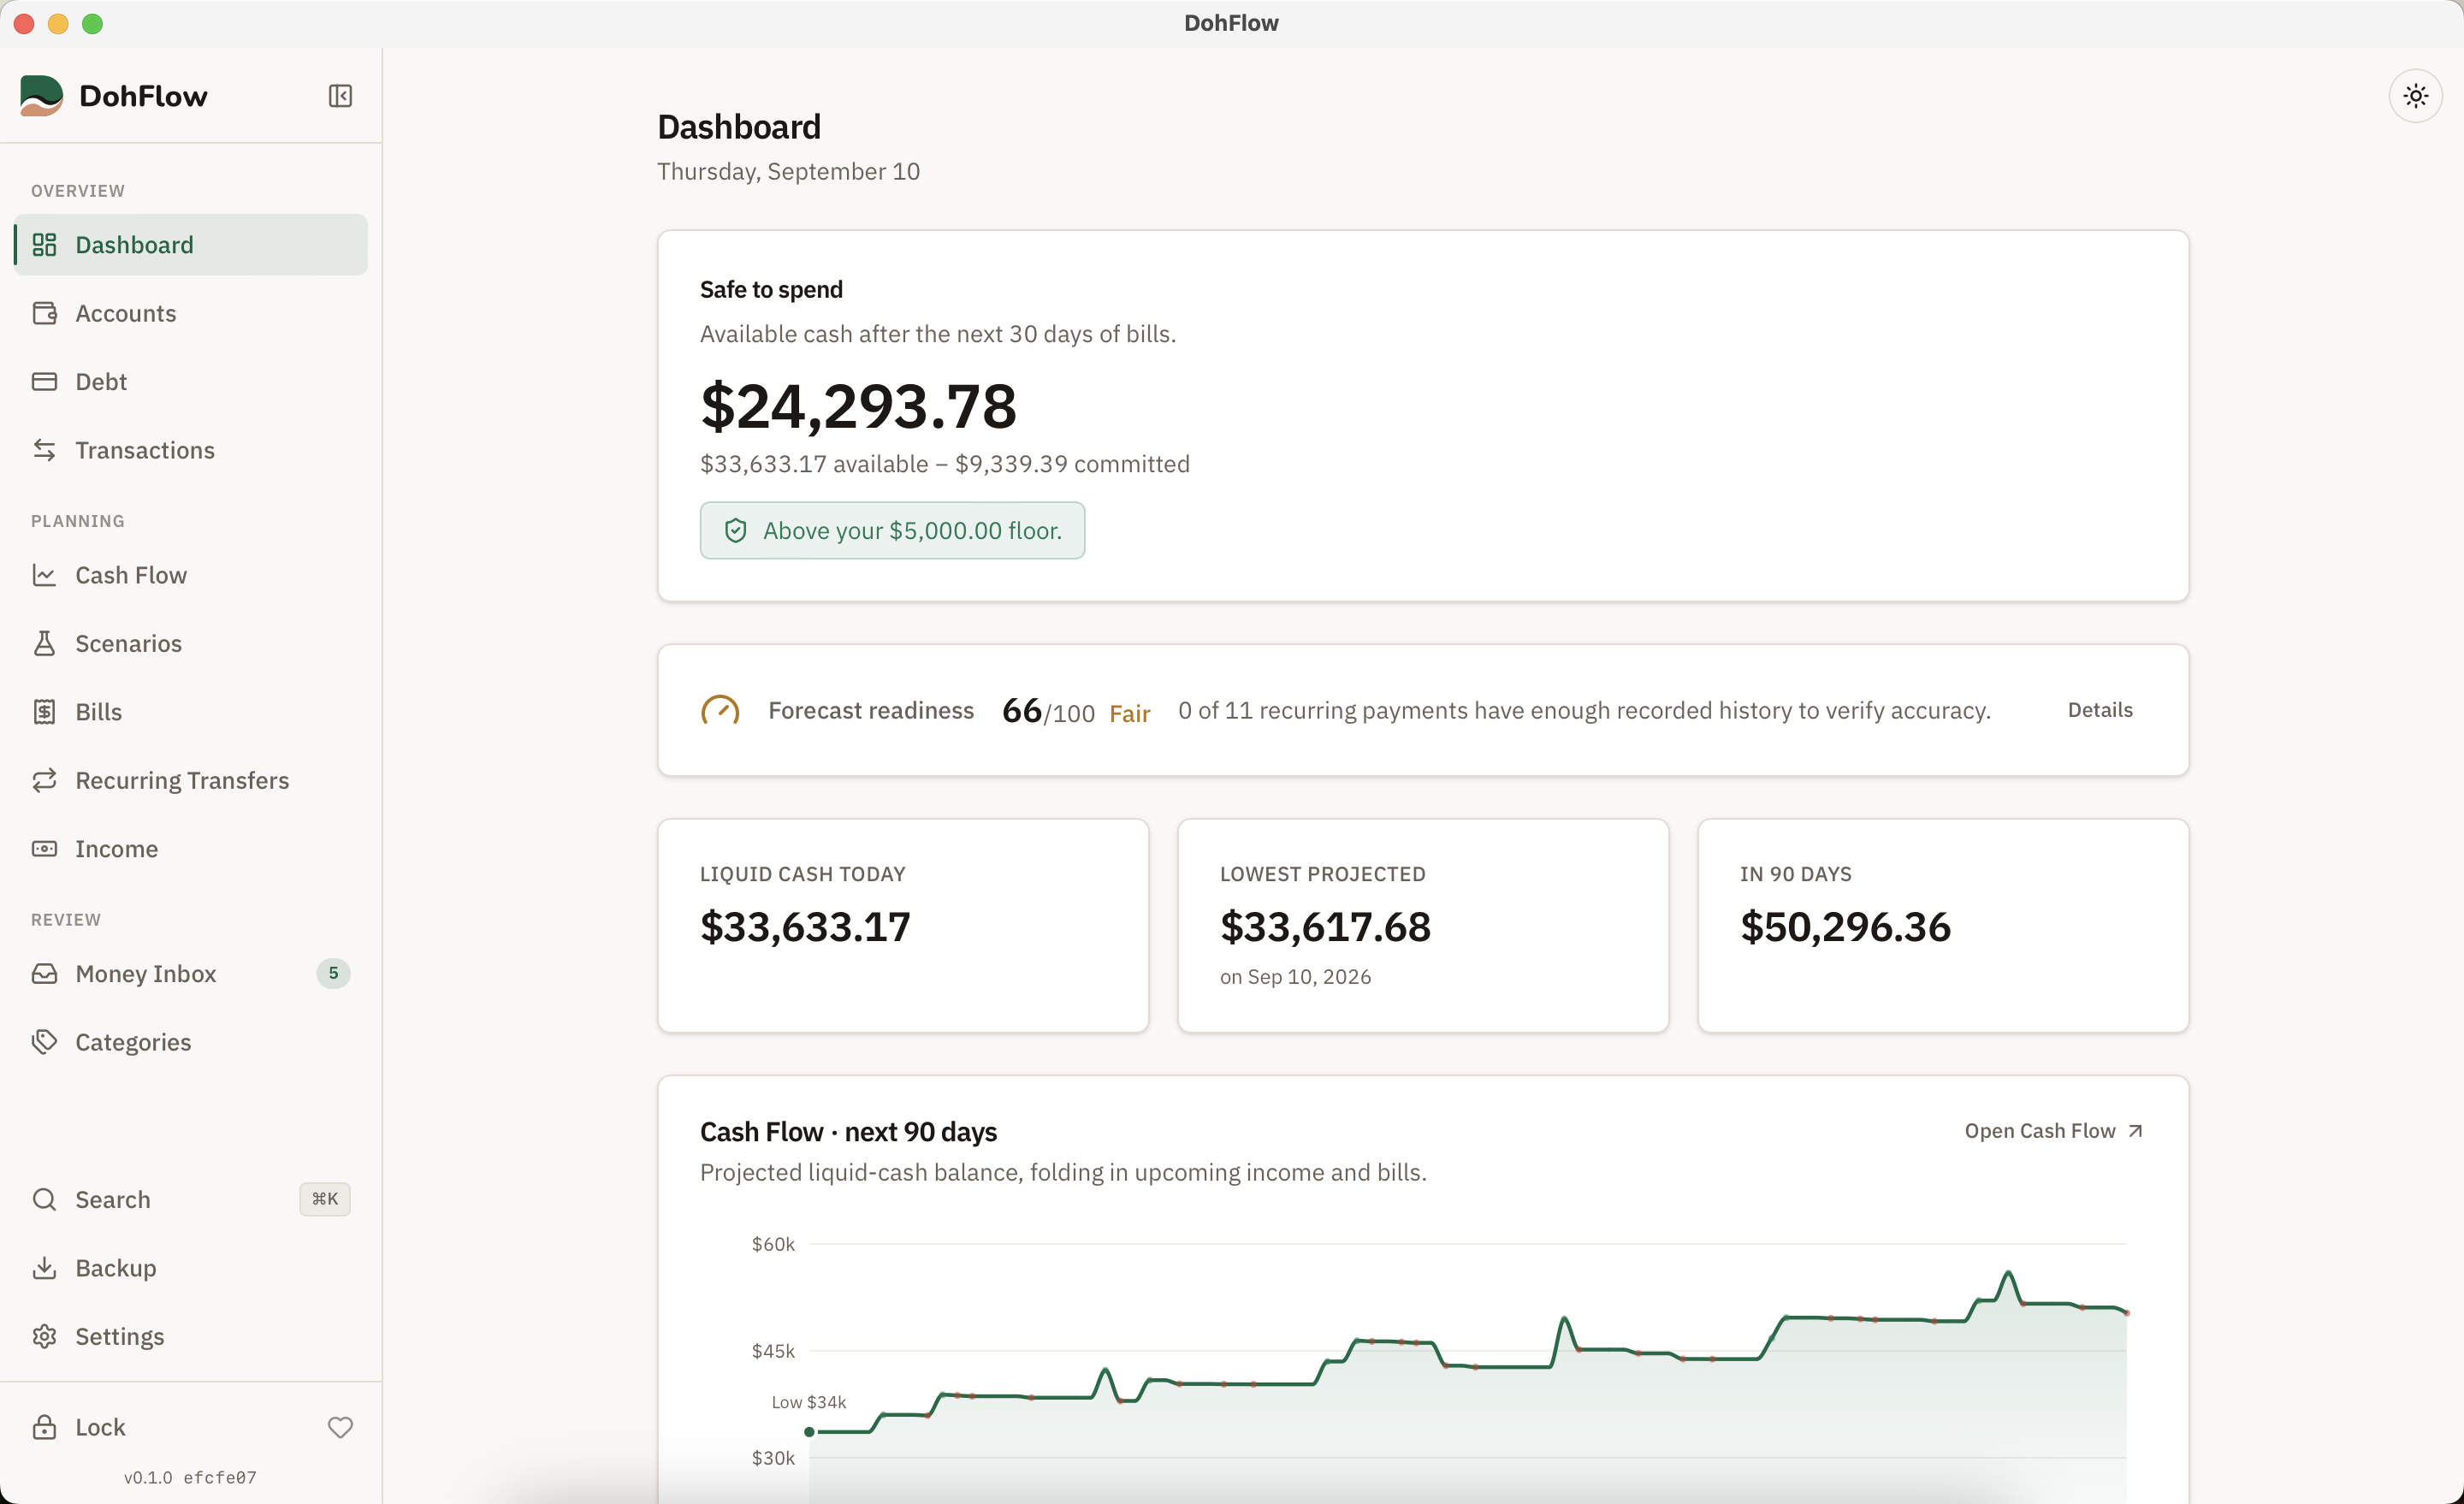Click the DohFlow logo icon

(x=42, y=96)
